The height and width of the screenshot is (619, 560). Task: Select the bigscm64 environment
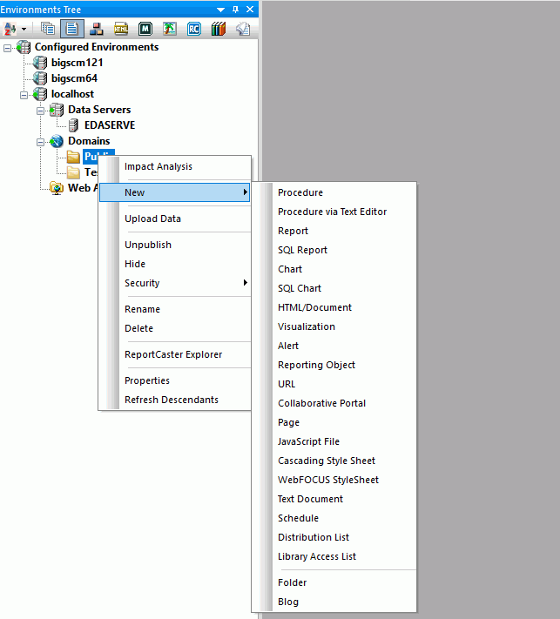(x=74, y=78)
